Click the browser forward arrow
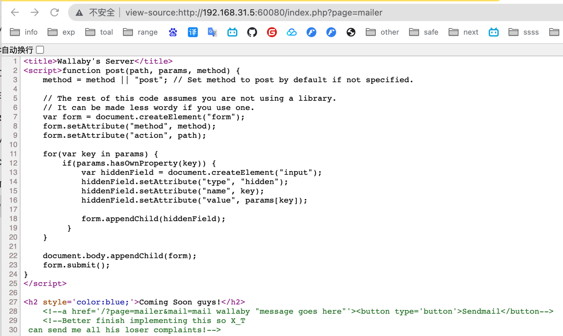 tap(35, 12)
